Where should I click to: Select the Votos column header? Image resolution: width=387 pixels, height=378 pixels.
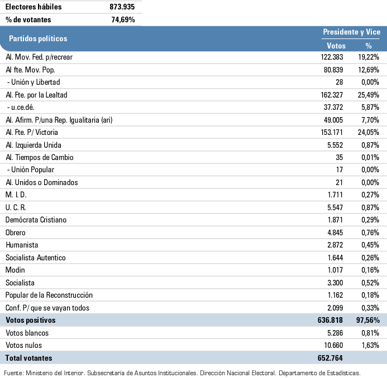click(x=335, y=46)
